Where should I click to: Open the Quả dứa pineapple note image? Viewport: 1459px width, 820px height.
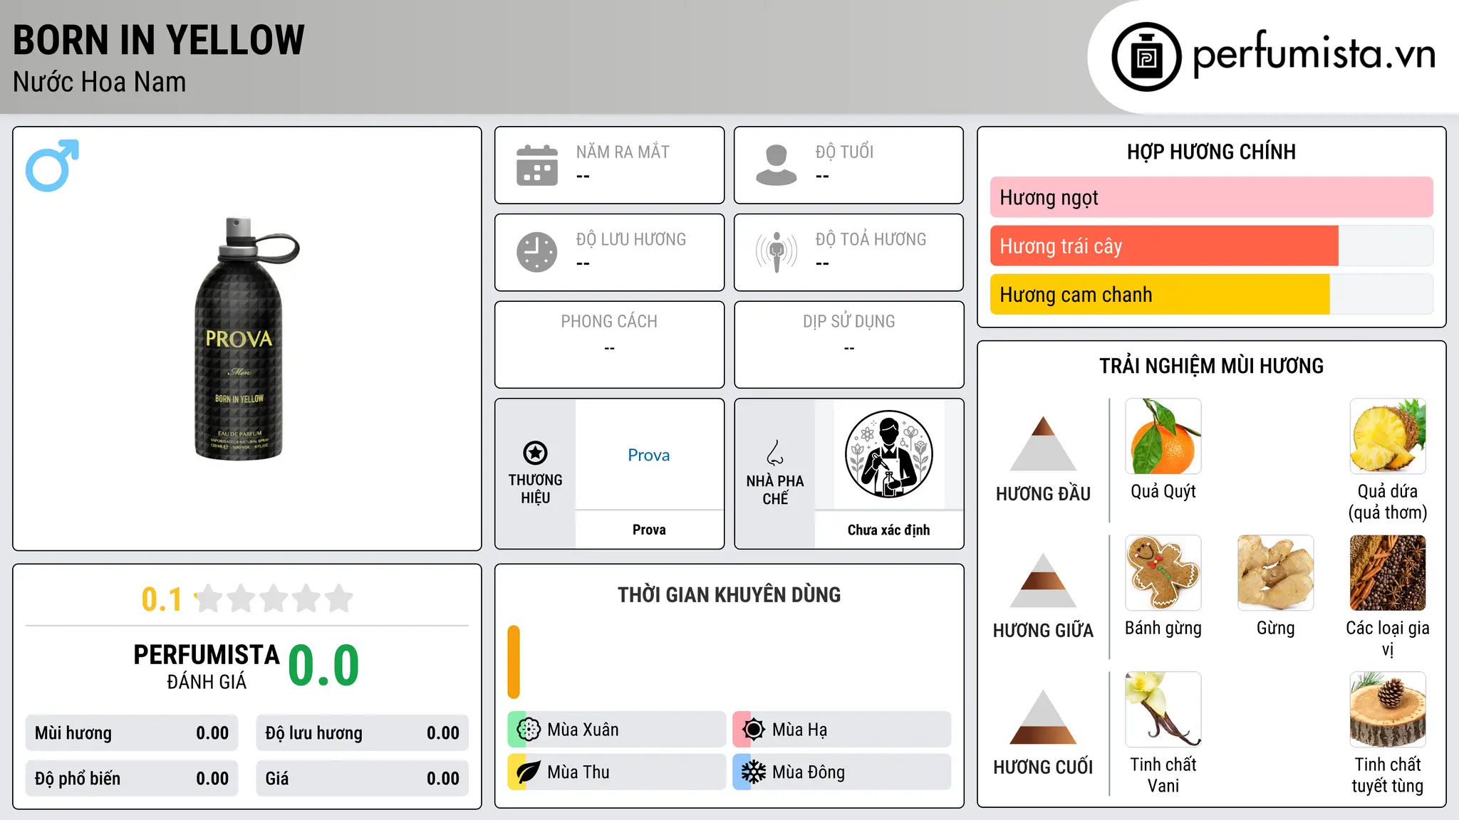pos(1388,436)
